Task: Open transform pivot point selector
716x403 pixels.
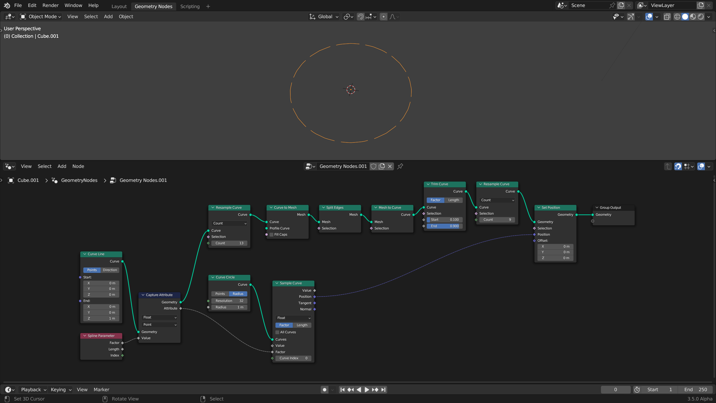Action: coord(348,17)
